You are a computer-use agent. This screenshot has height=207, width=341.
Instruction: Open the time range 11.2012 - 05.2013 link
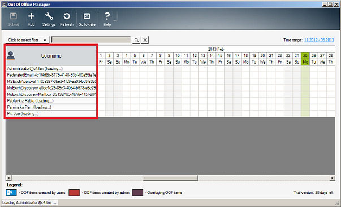tap(319, 40)
